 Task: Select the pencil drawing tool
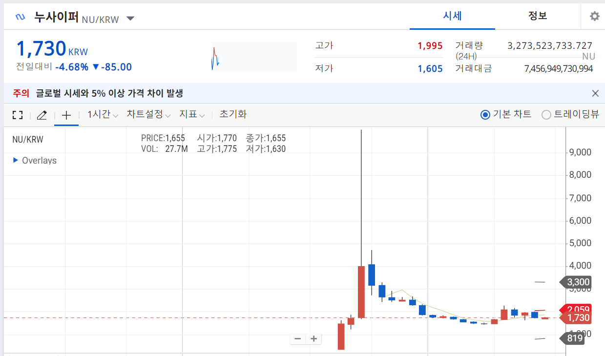42,115
